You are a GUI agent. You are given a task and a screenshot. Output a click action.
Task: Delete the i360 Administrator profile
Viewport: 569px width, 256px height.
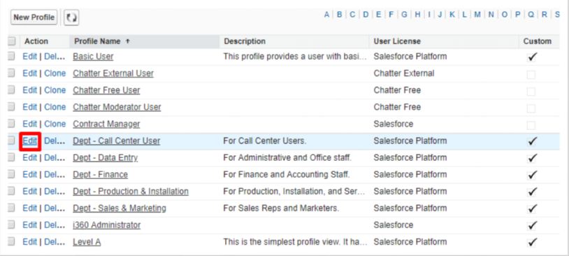pyautogui.click(x=55, y=225)
